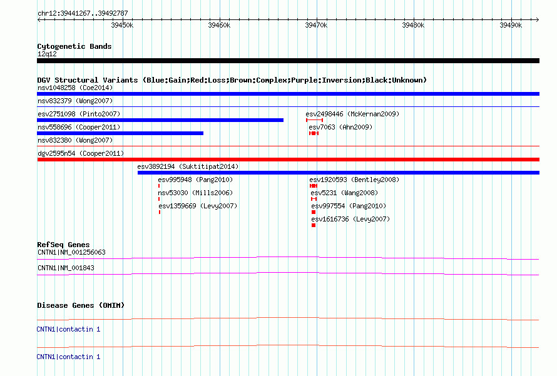
Task: Click the left arrow of the ruler
Action: 39,19
